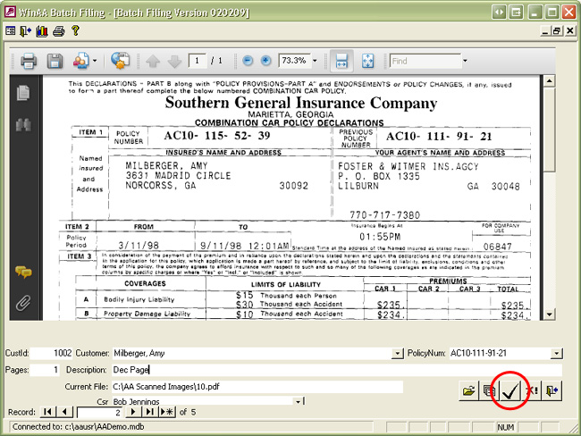Click the Customer field Milberger, Amy

pyautogui.click(x=251, y=353)
